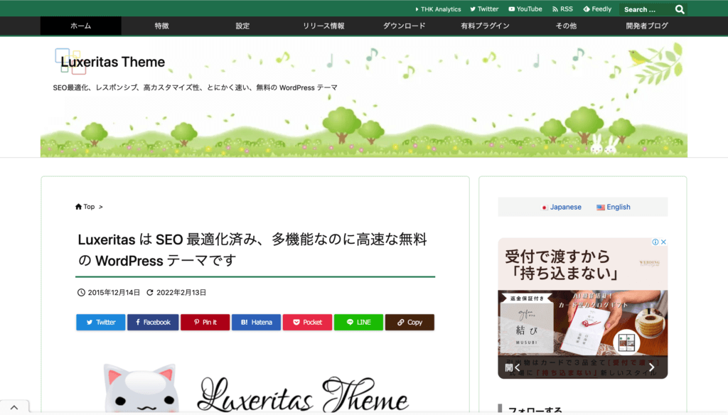
Task: Open the Feedly link
Action: click(597, 9)
